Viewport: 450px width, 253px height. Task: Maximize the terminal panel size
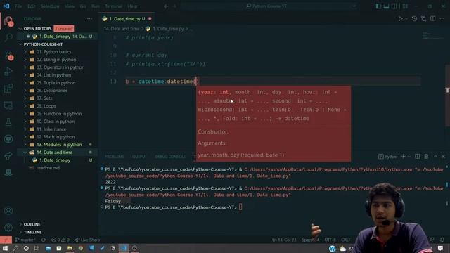pyautogui.click(x=435, y=156)
